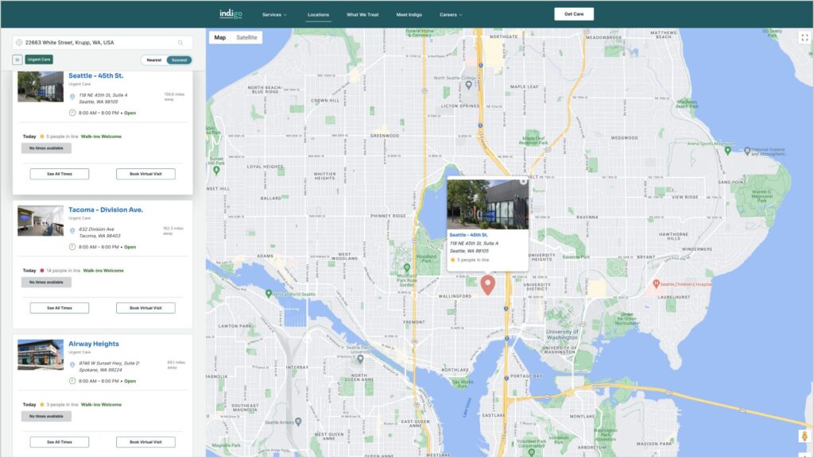Click the Street View pegman icon
Viewport: 814px width, 458px height.
[804, 436]
